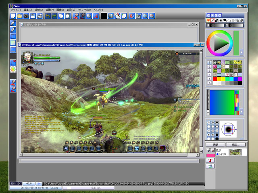The width and height of the screenshot is (258, 193).
Task: Open the orange triangle dropdown in the tool panel
Action: pos(208,21)
